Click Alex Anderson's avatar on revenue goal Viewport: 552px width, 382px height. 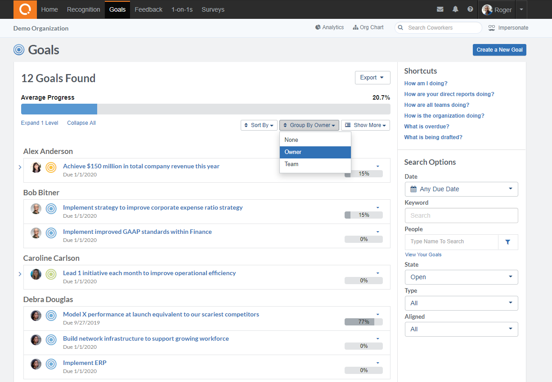(x=36, y=167)
